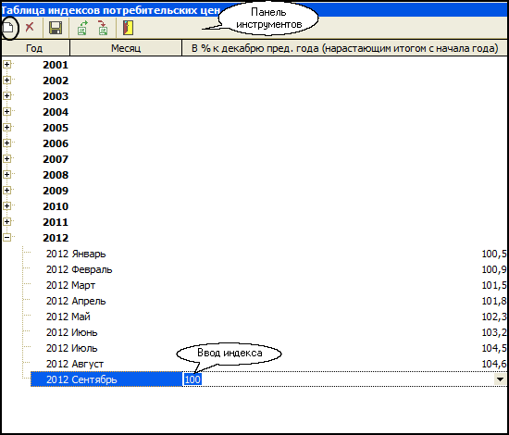Click the red X delete icon
509x435 pixels.
[30, 27]
